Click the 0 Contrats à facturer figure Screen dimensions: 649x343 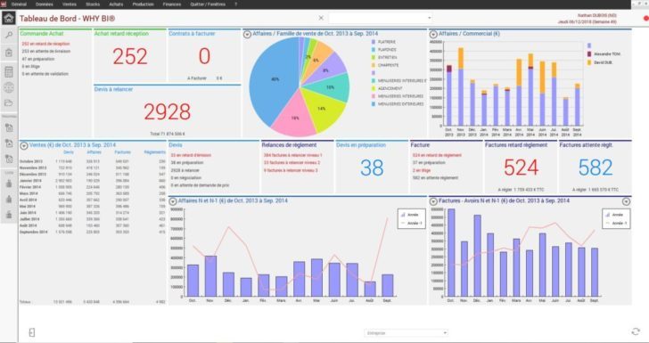point(204,56)
